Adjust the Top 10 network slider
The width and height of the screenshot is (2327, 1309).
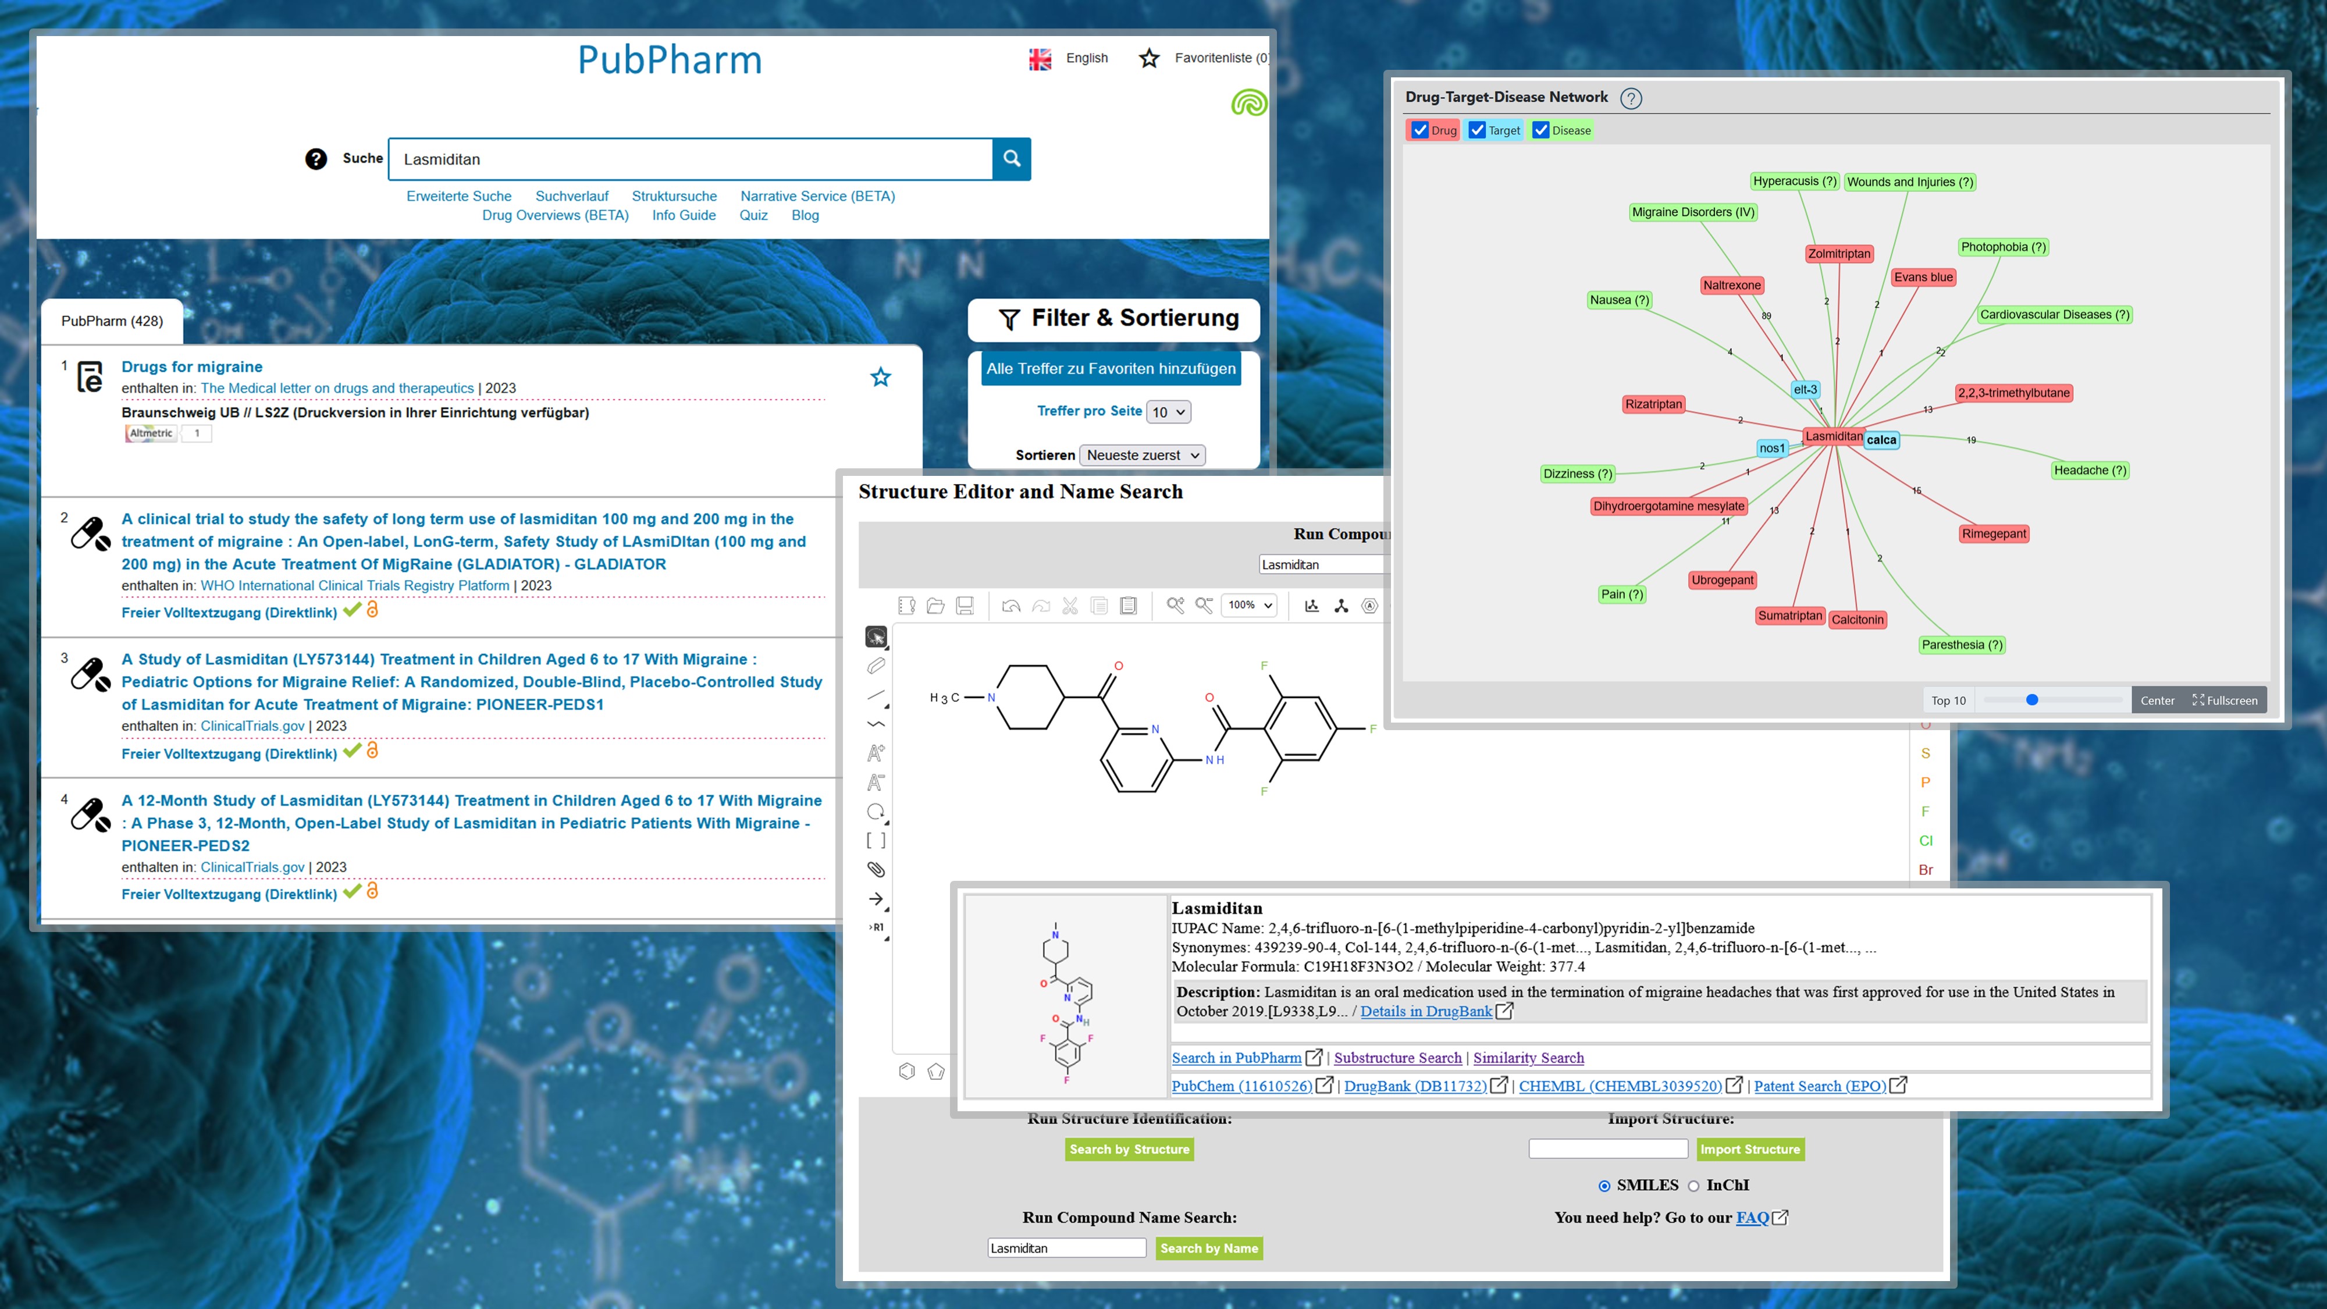[x=2031, y=700]
